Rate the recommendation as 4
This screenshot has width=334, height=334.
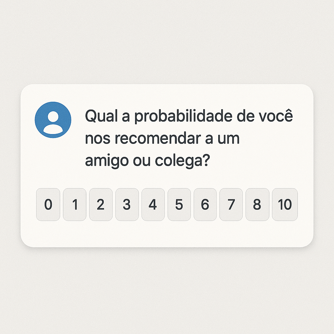pos(153,205)
